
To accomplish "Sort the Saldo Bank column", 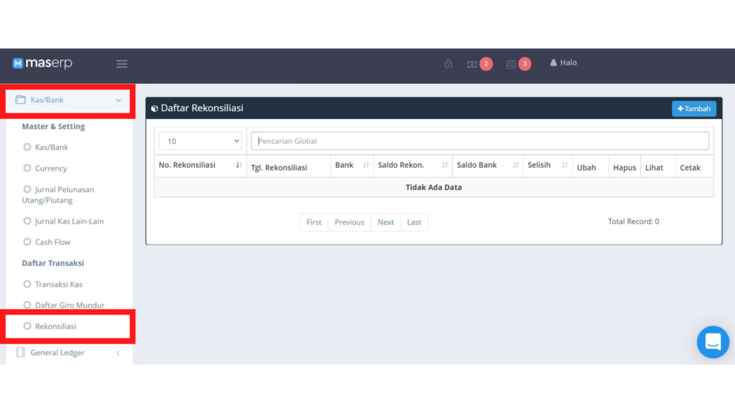I will pyautogui.click(x=515, y=166).
